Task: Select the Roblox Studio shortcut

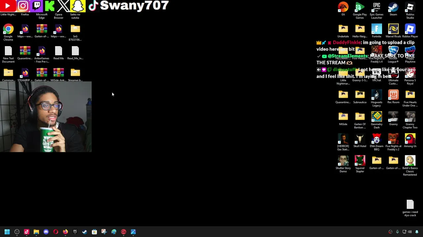Action: point(410,11)
